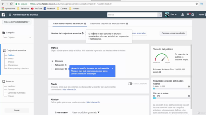Click the Dan profile picture
This screenshot has width=206, height=115.
pyautogui.click(x=167, y=15)
